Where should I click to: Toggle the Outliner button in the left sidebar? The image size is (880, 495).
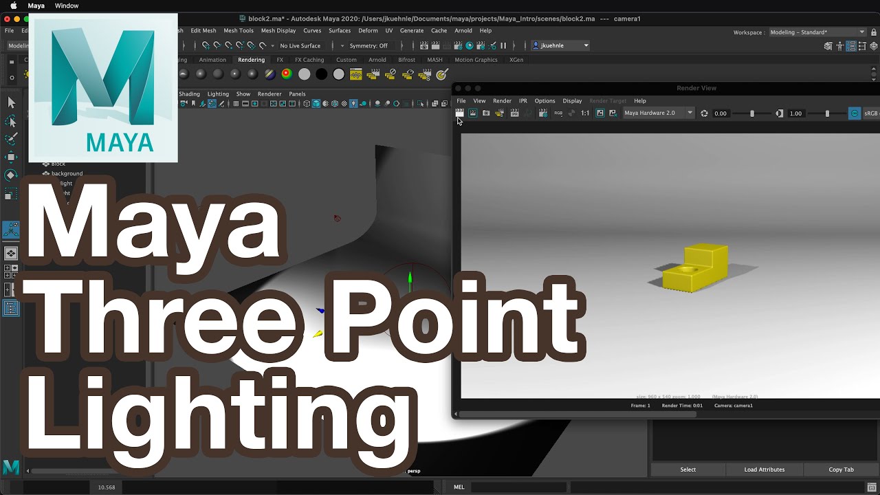pos(11,308)
